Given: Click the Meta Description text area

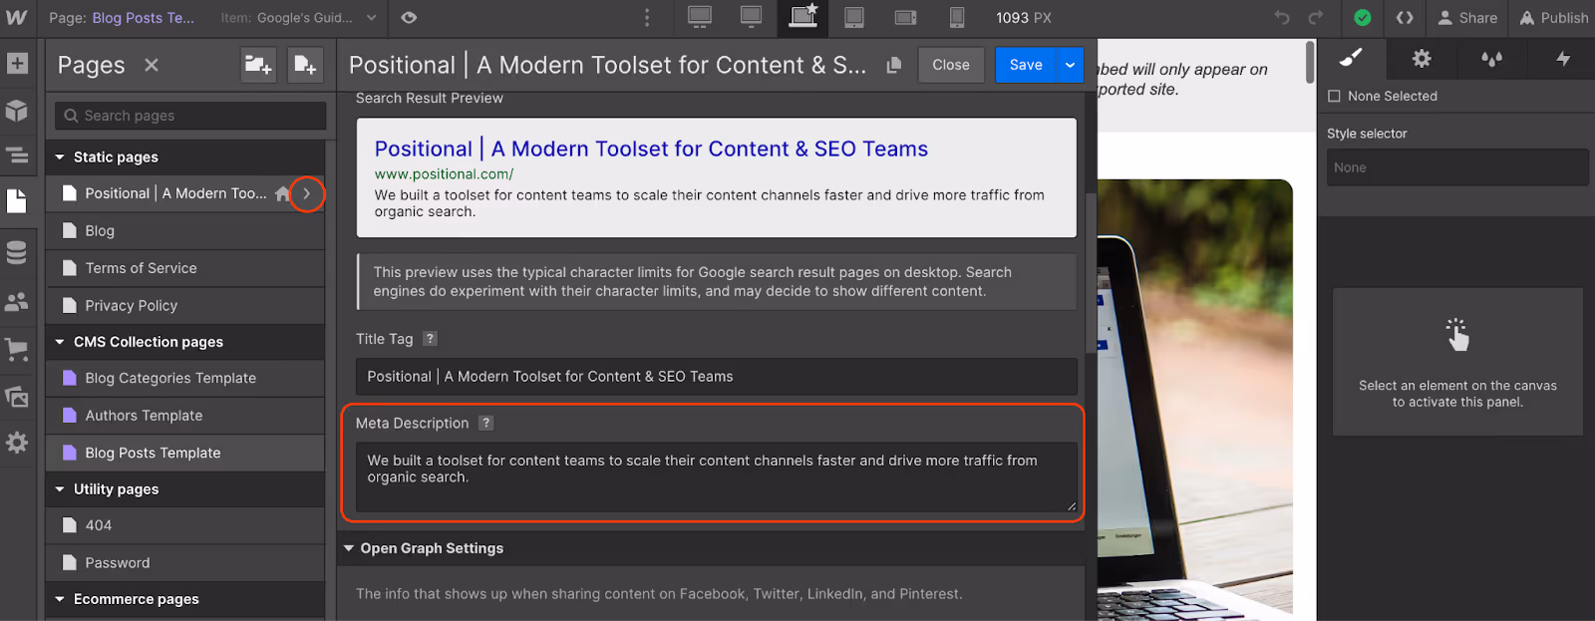Looking at the screenshot, I should [x=716, y=477].
